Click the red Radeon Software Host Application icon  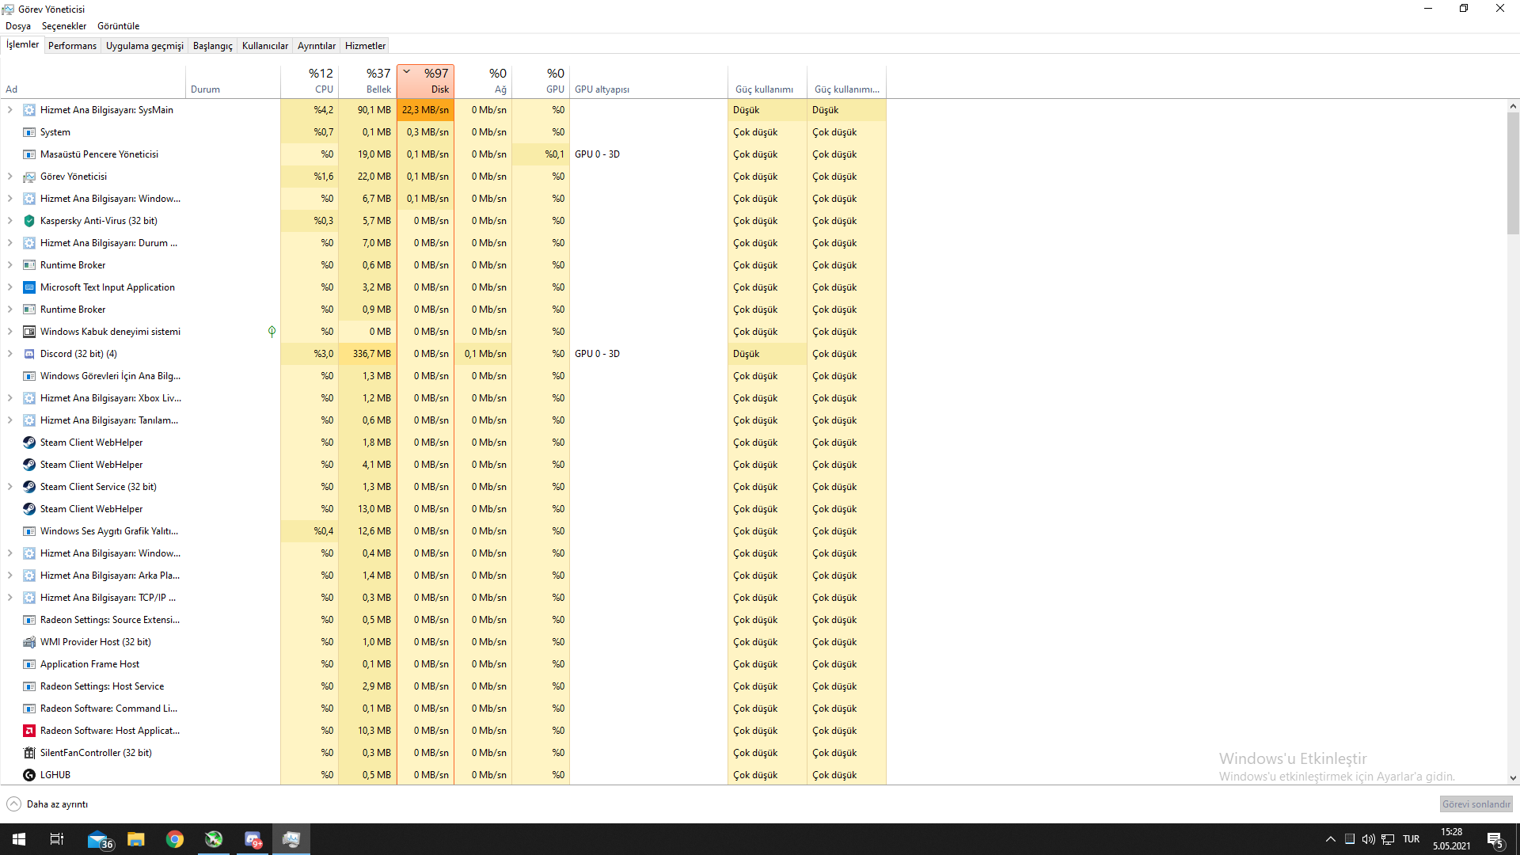[29, 731]
